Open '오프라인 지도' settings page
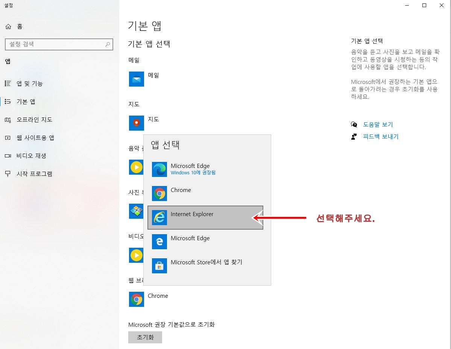The image size is (451, 349). tap(59, 120)
